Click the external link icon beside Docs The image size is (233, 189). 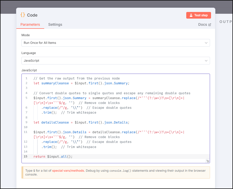210,25
